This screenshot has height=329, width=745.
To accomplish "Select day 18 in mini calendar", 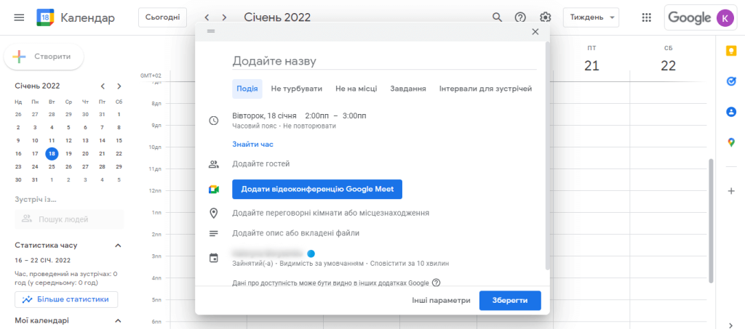I will coord(52,153).
